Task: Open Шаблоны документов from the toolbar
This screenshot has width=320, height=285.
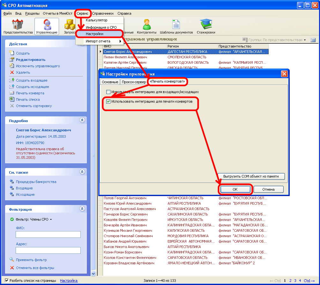Action: click(x=176, y=26)
